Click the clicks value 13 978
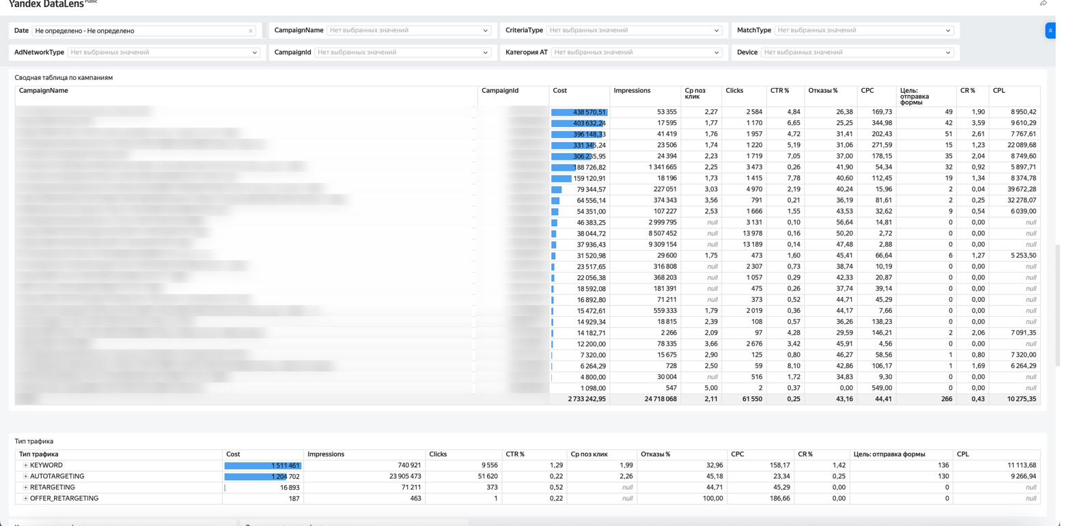 [753, 234]
